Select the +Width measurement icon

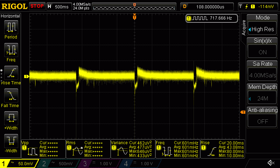11,119
